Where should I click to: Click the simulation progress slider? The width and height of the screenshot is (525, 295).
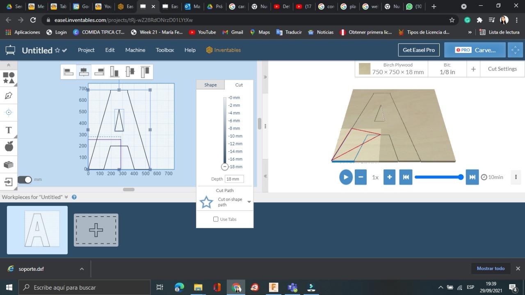click(438, 177)
